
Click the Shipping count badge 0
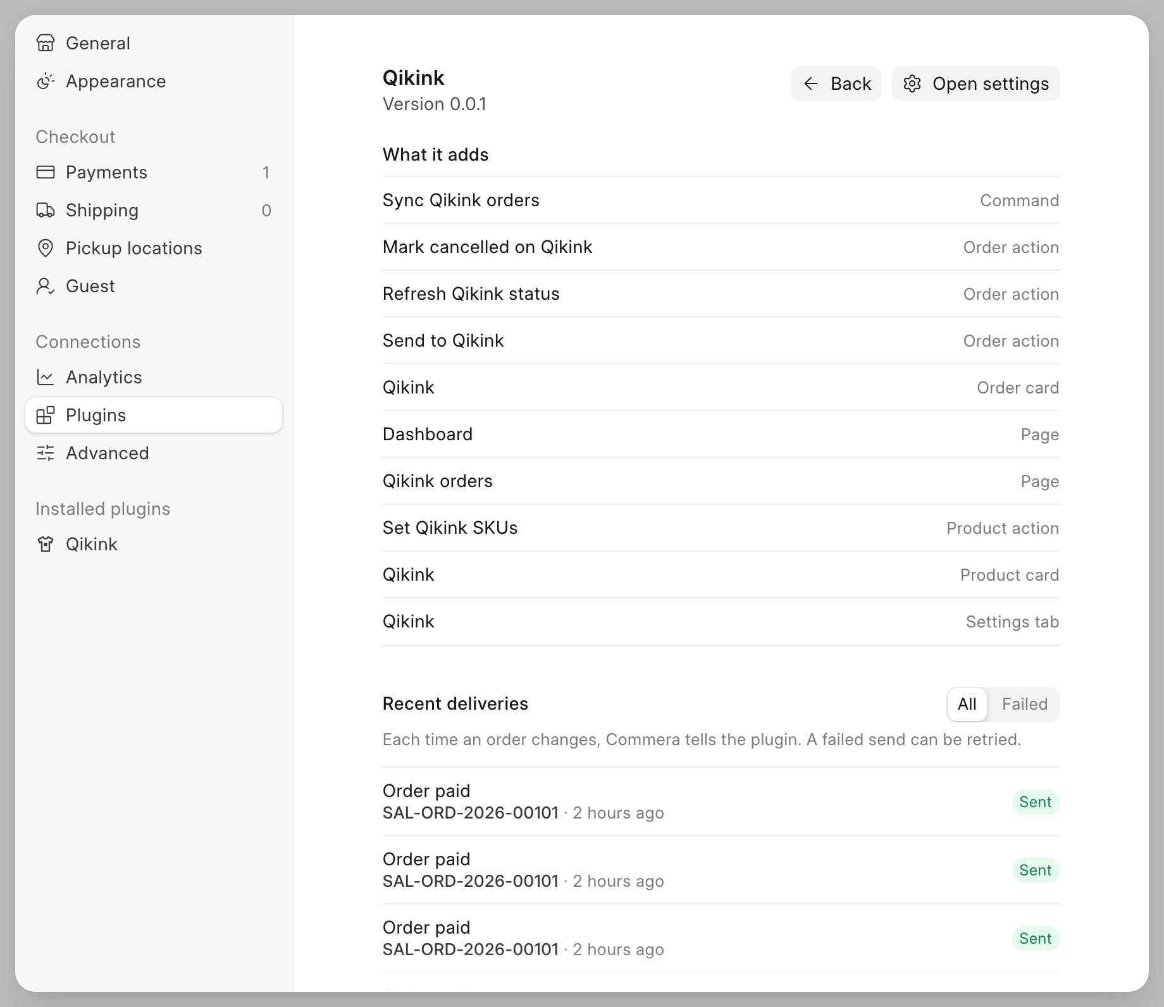[x=266, y=211]
